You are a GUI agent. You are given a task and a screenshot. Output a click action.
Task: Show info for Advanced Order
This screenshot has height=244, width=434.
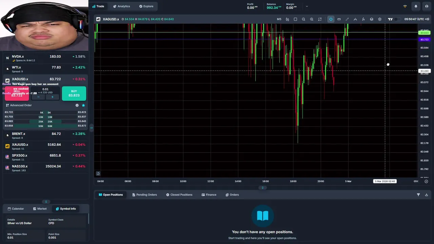(x=77, y=105)
